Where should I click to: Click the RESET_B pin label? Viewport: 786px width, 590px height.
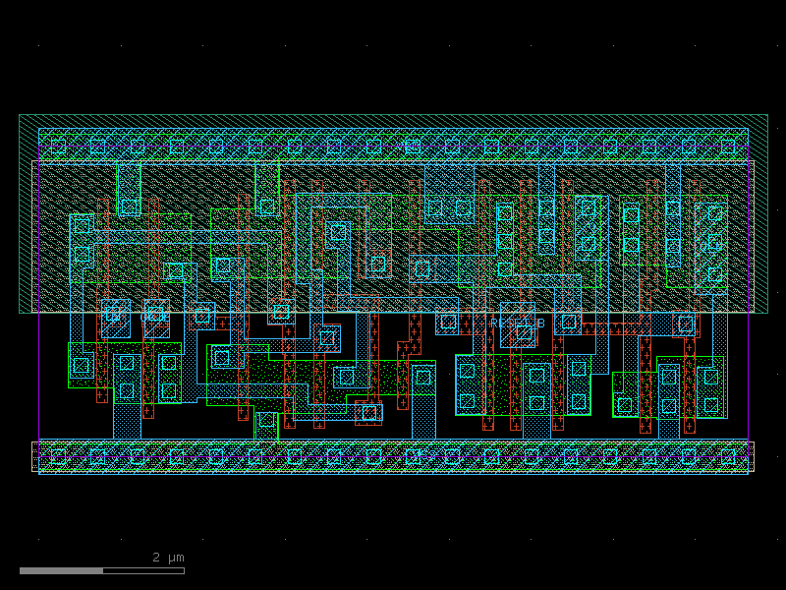point(517,324)
